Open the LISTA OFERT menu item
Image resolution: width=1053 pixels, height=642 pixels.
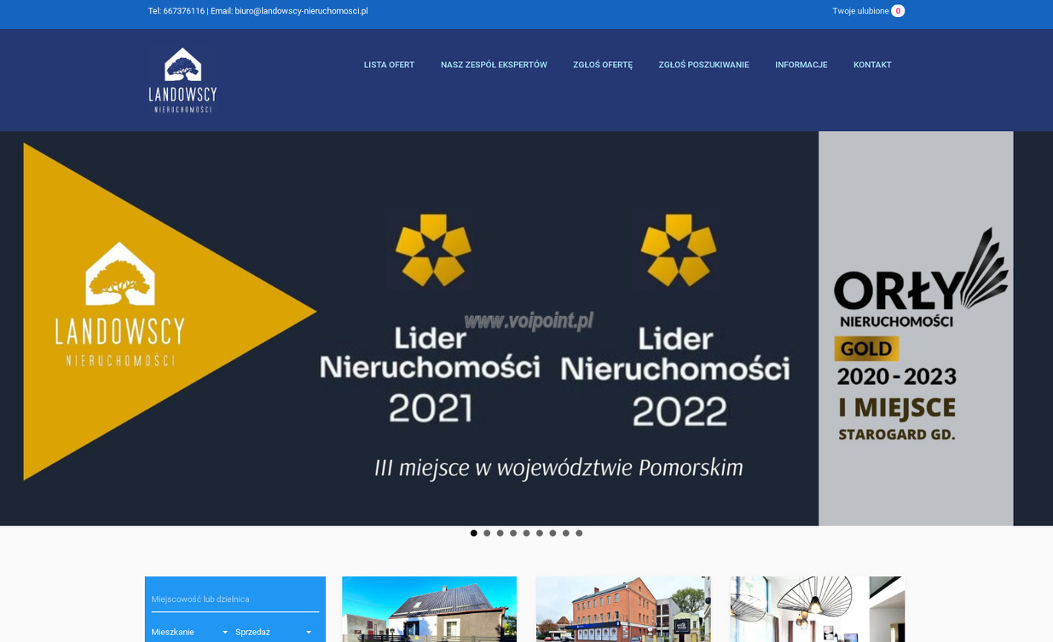(389, 65)
